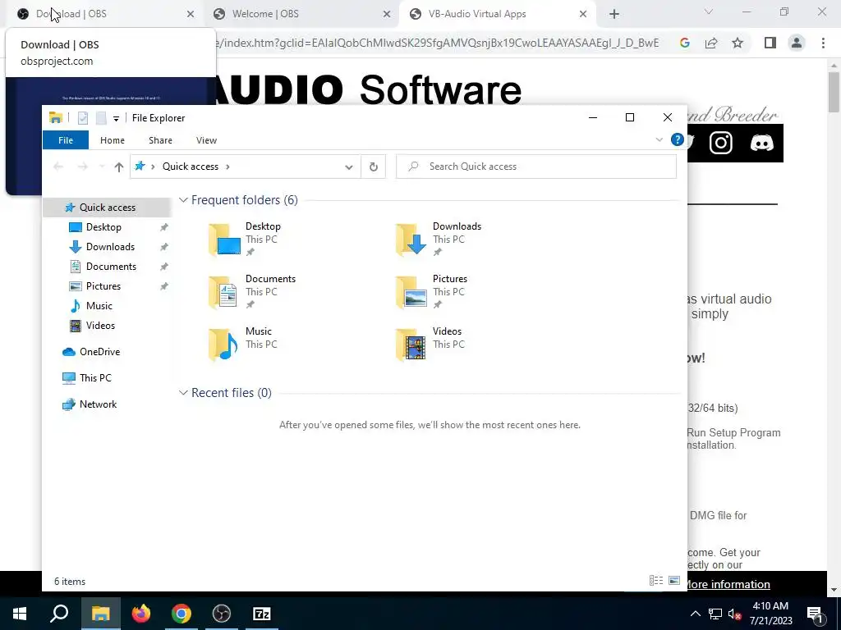
Task: Open the Home ribbon tab
Action: tap(112, 140)
